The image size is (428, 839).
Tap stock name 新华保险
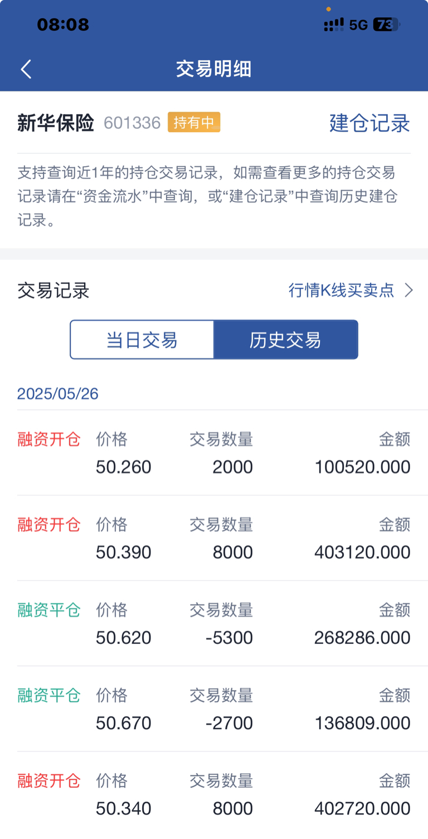[x=56, y=123]
